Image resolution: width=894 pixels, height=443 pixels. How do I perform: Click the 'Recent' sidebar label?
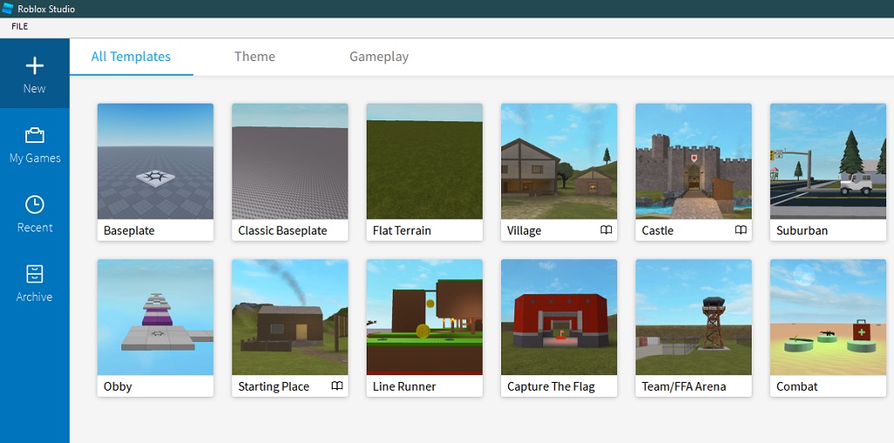pyautogui.click(x=35, y=228)
